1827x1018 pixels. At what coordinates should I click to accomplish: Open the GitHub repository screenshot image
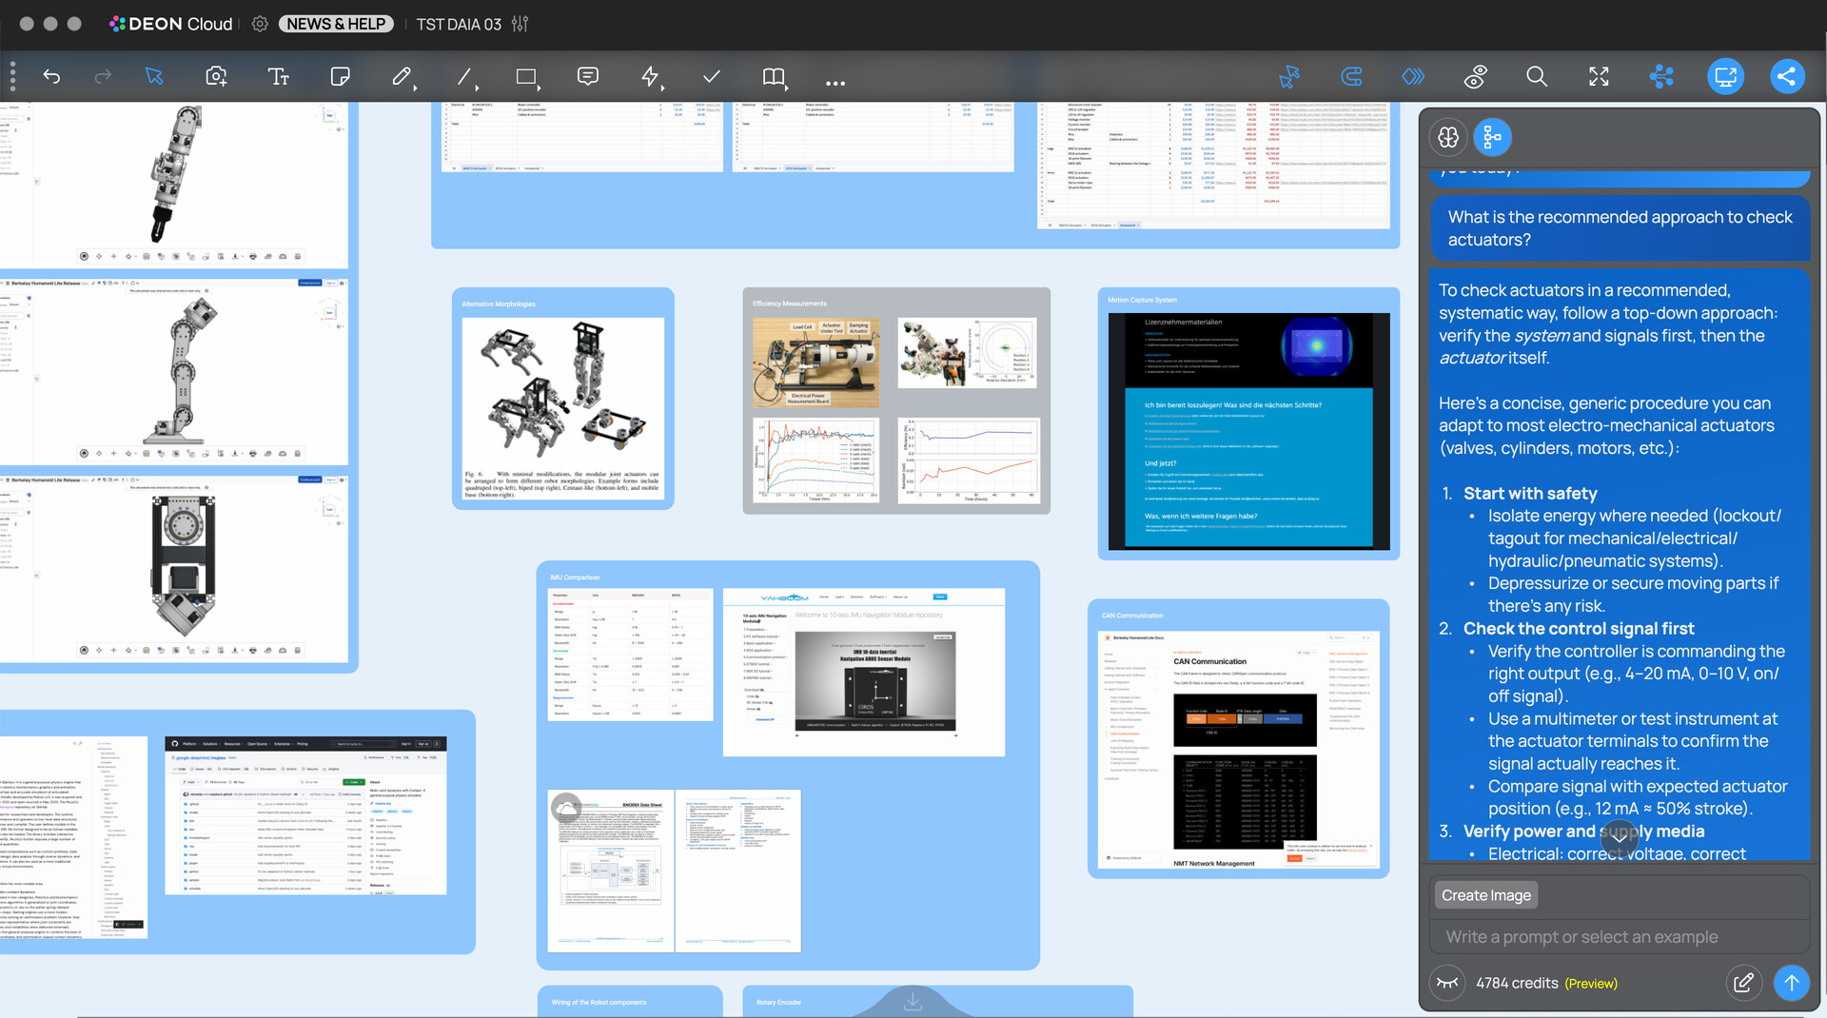point(305,815)
